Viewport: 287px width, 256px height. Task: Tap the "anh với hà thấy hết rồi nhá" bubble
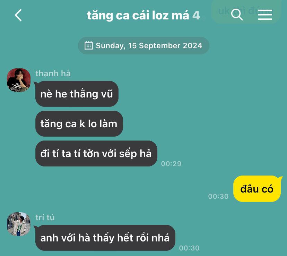click(x=105, y=238)
